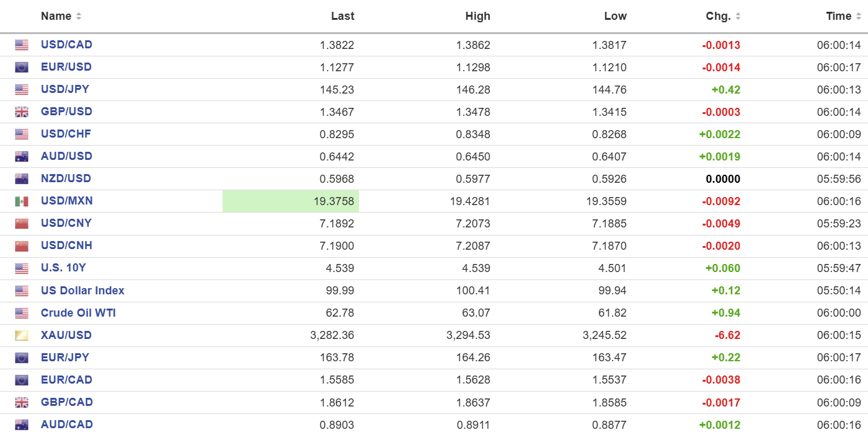
Task: Open the US Dollar Index link
Action: pyautogui.click(x=82, y=291)
